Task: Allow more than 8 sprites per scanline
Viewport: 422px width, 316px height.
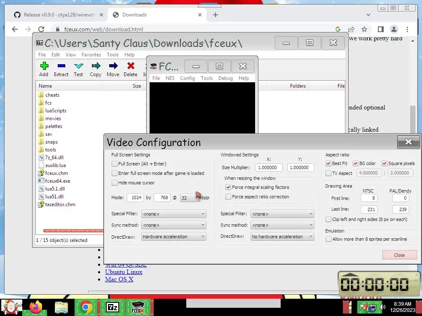Action: [328, 239]
